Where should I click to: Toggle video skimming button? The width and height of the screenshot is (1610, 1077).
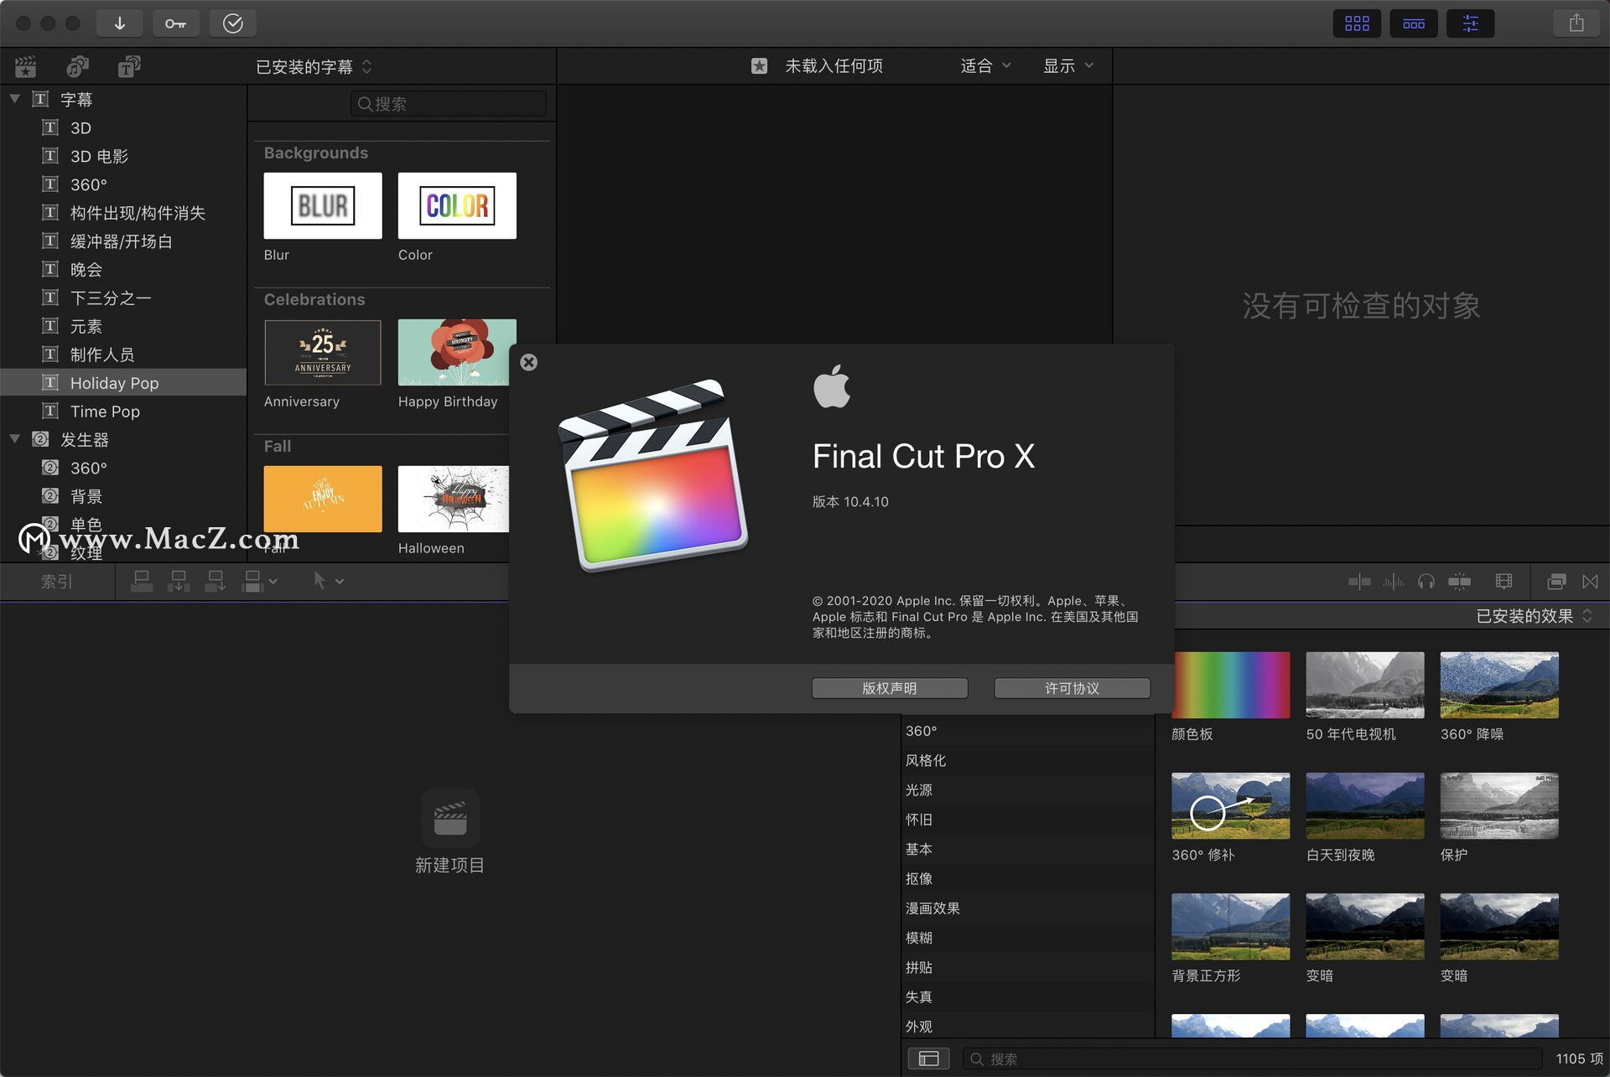[1359, 582]
